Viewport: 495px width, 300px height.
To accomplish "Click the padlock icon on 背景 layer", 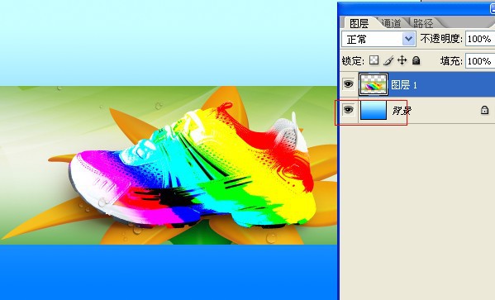I will point(484,110).
